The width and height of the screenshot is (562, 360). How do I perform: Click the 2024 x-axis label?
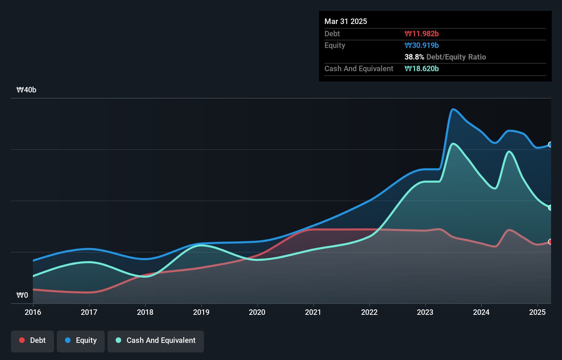click(481, 312)
